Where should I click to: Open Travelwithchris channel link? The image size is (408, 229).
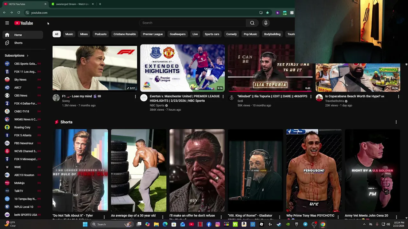click(334, 101)
